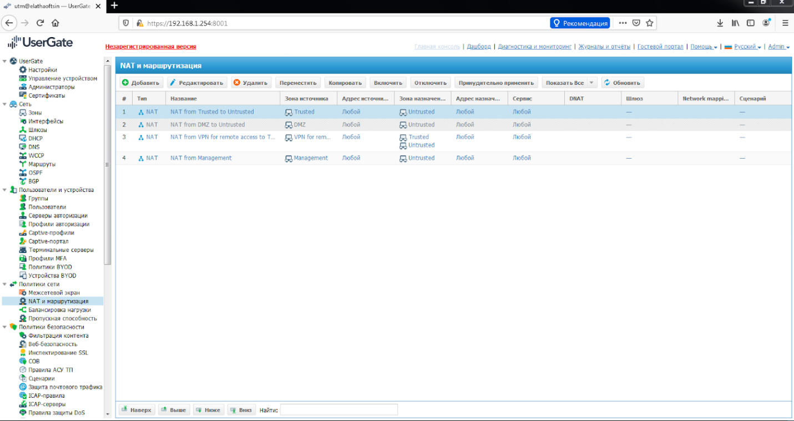Click the NAT type icon in row 2

point(141,125)
